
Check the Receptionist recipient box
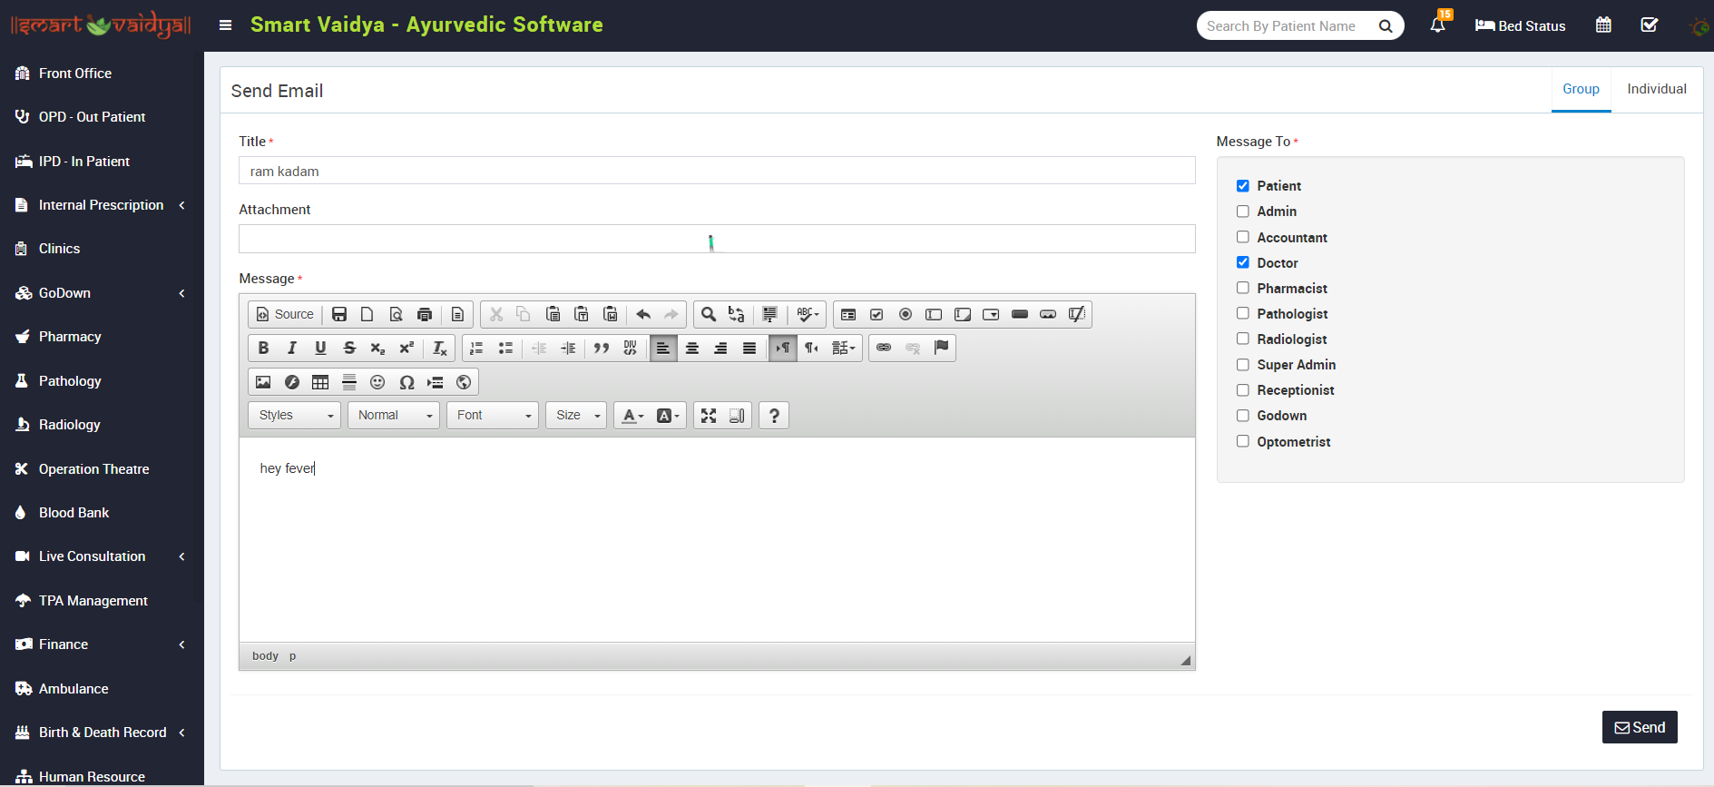(x=1243, y=390)
